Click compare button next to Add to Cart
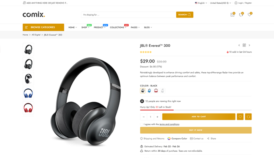Image resolution: width=274 pixels, height=158 pixels. click(248, 117)
